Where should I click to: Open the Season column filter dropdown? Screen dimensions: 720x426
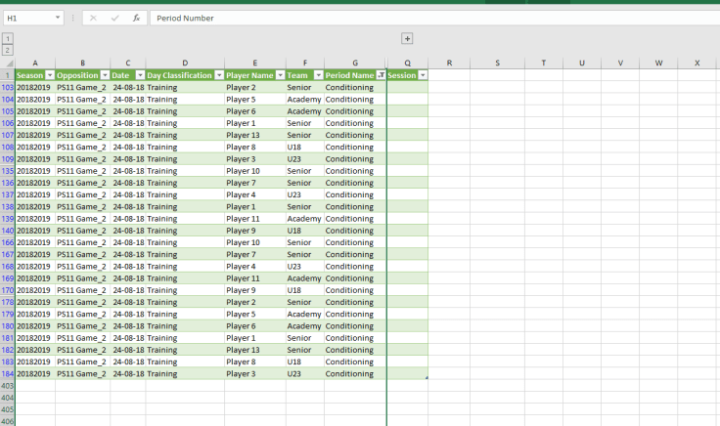coord(49,75)
